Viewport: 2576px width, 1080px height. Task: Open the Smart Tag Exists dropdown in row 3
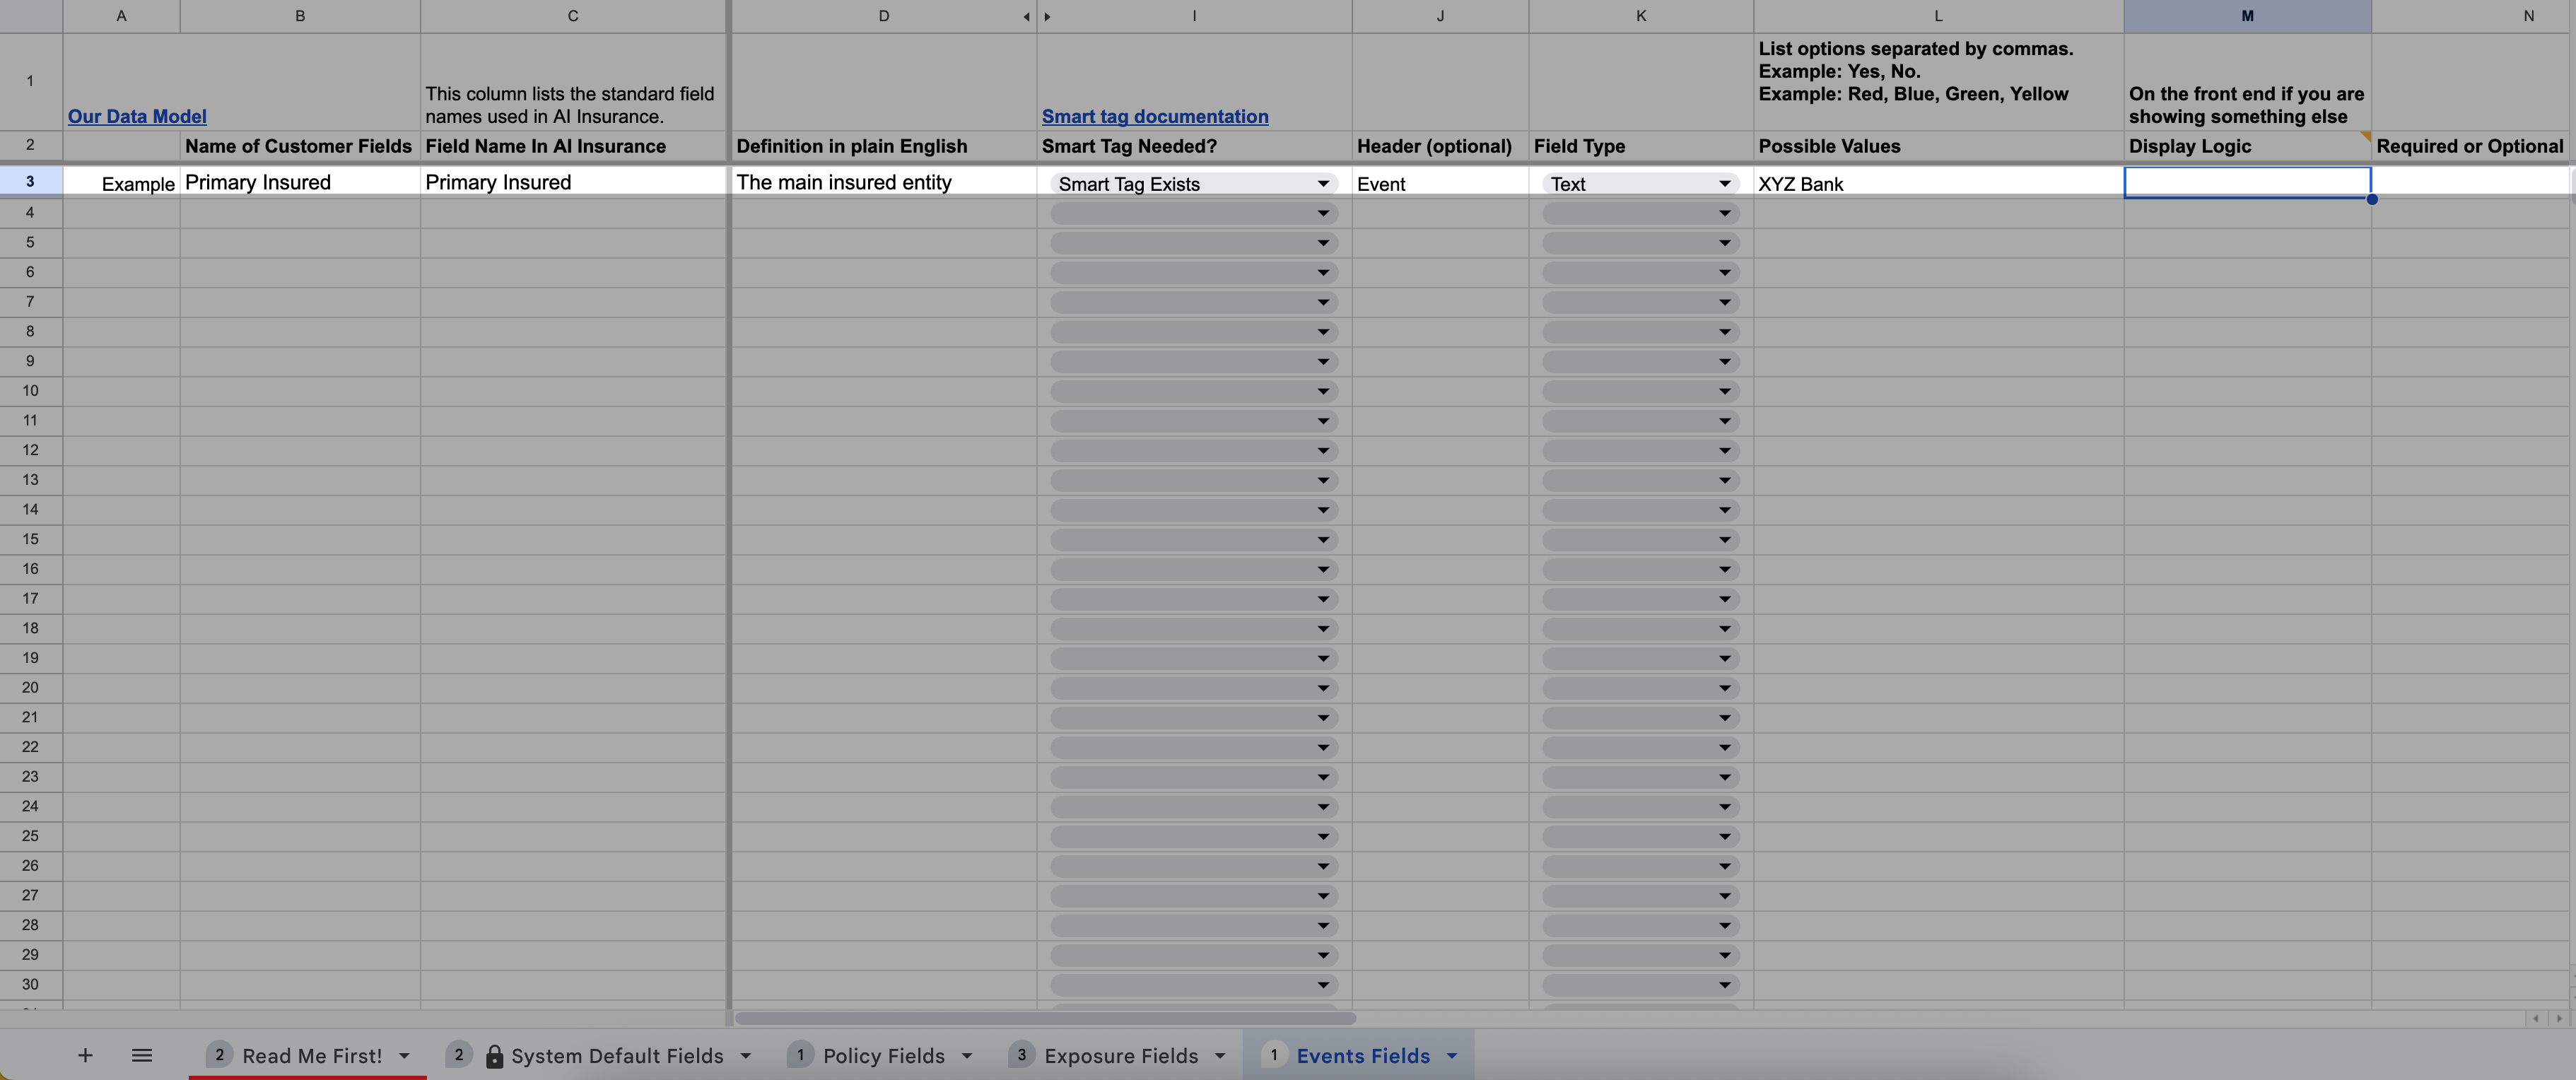coord(1323,183)
